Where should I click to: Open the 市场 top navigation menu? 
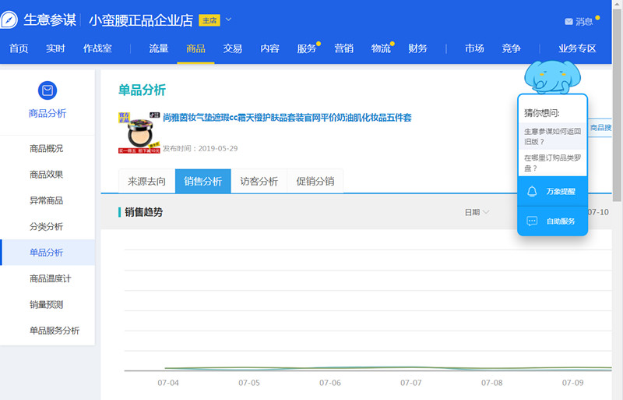(x=474, y=48)
